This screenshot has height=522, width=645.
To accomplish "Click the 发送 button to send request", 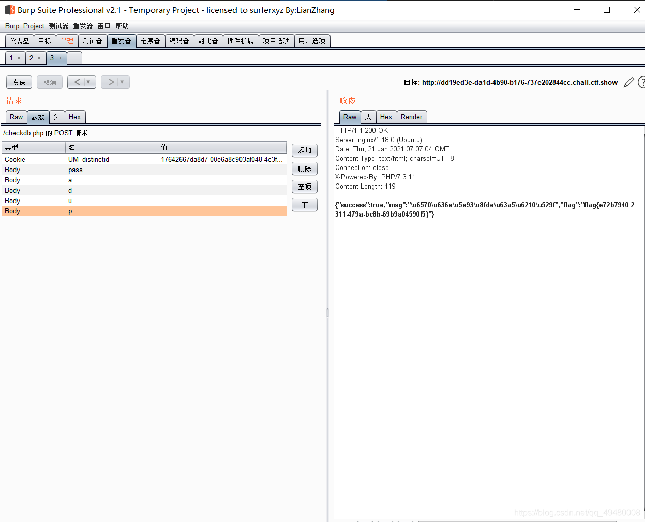I will (19, 82).
